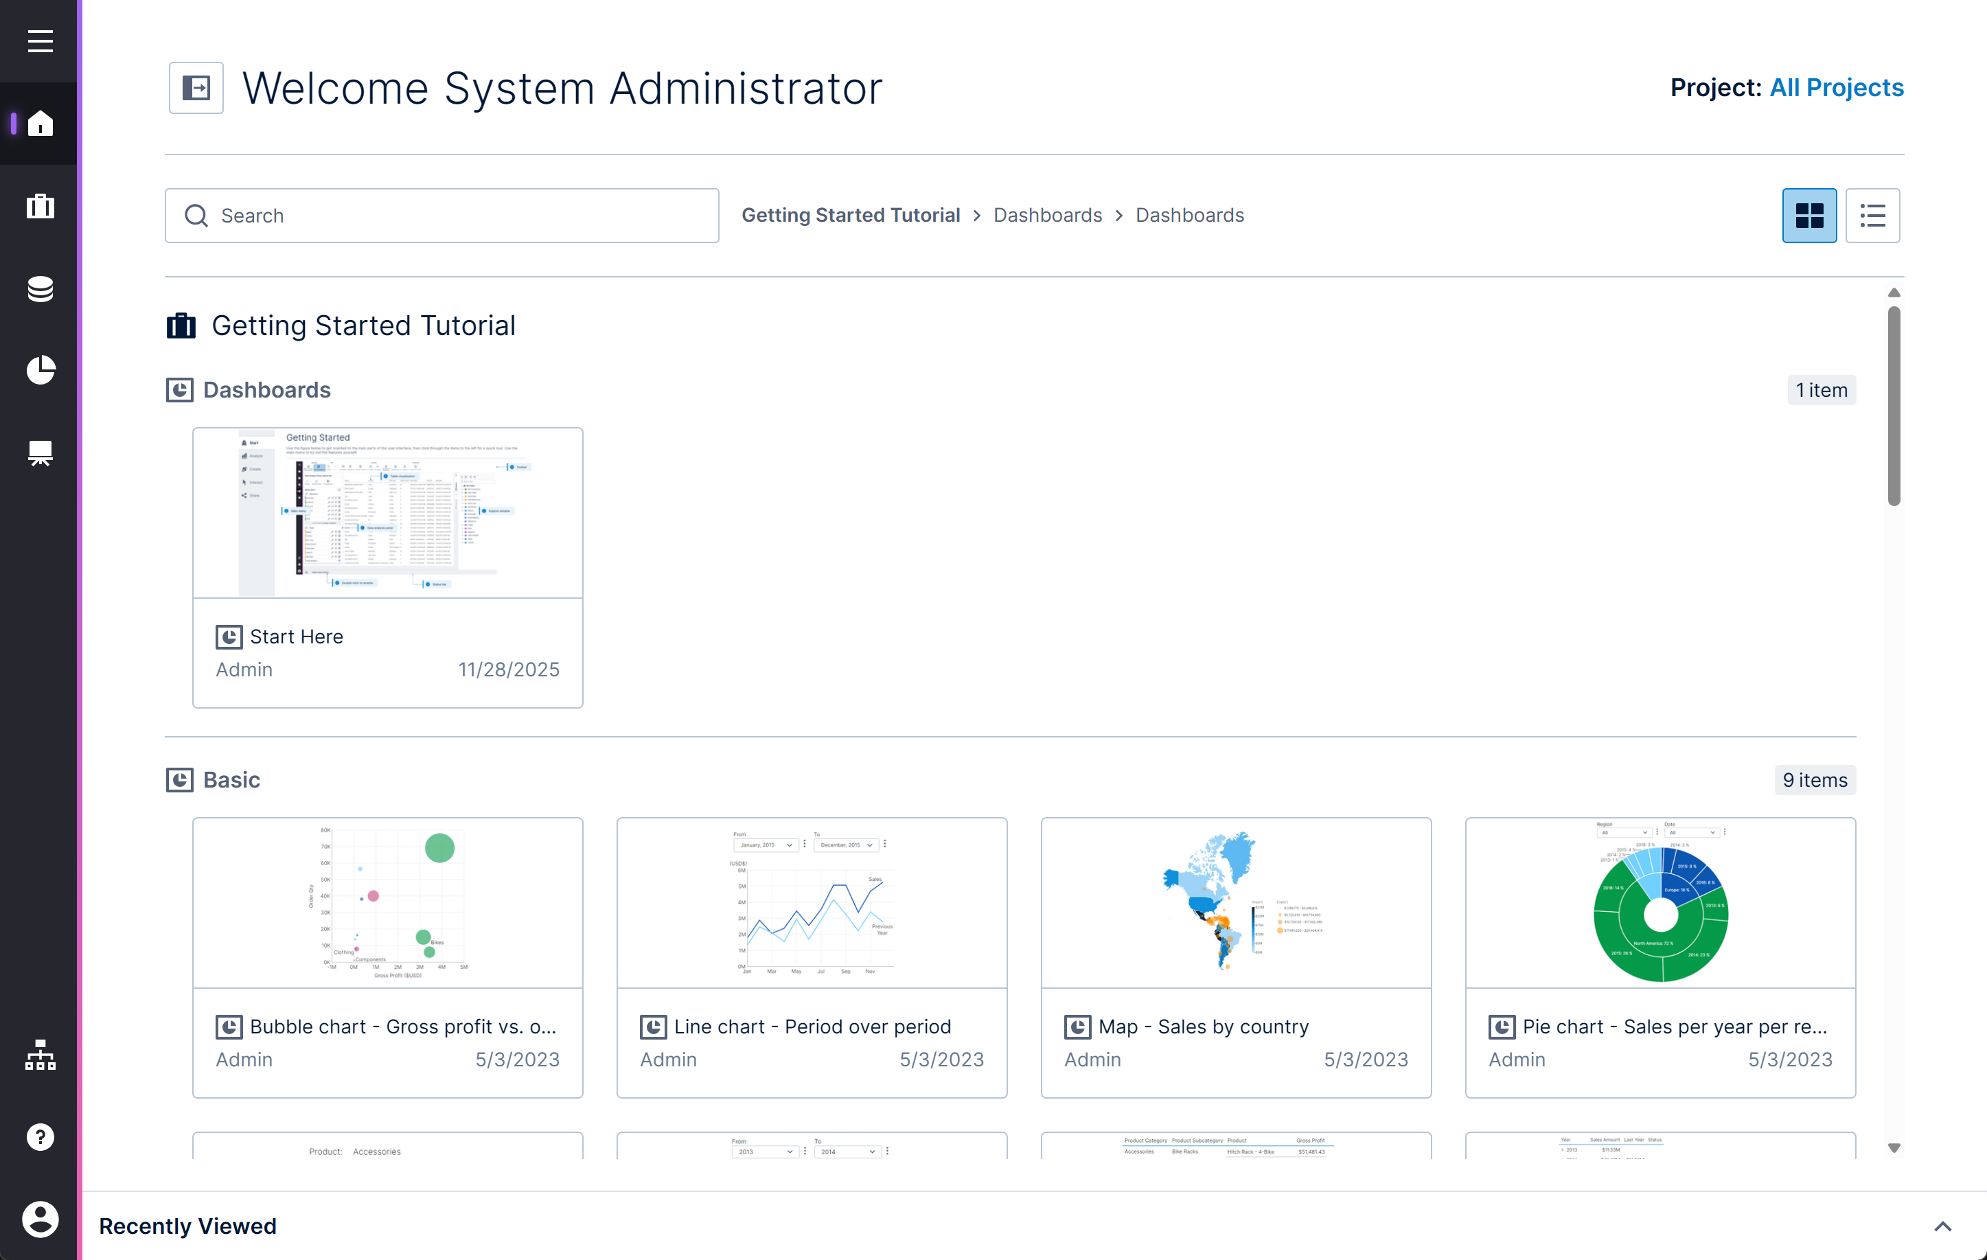
Task: Open the user profile avatar icon
Action: click(40, 1219)
